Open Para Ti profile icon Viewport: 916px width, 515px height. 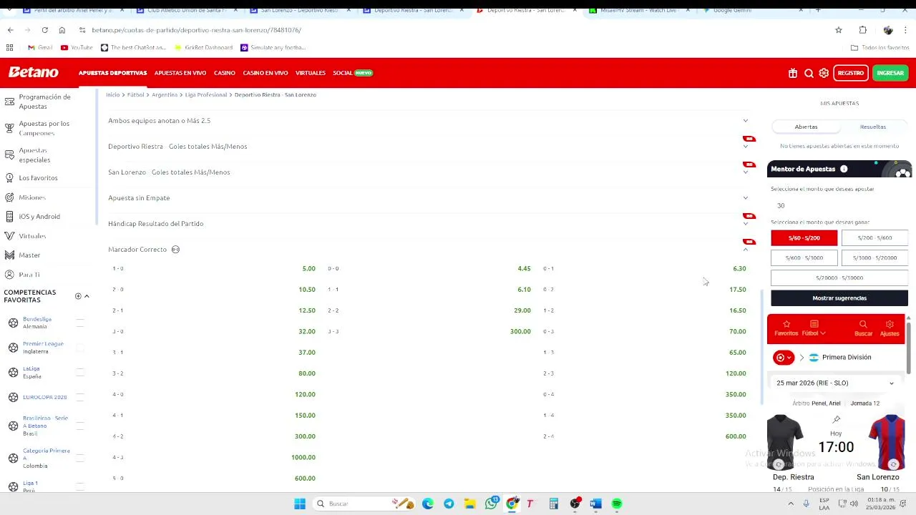pos(9,275)
